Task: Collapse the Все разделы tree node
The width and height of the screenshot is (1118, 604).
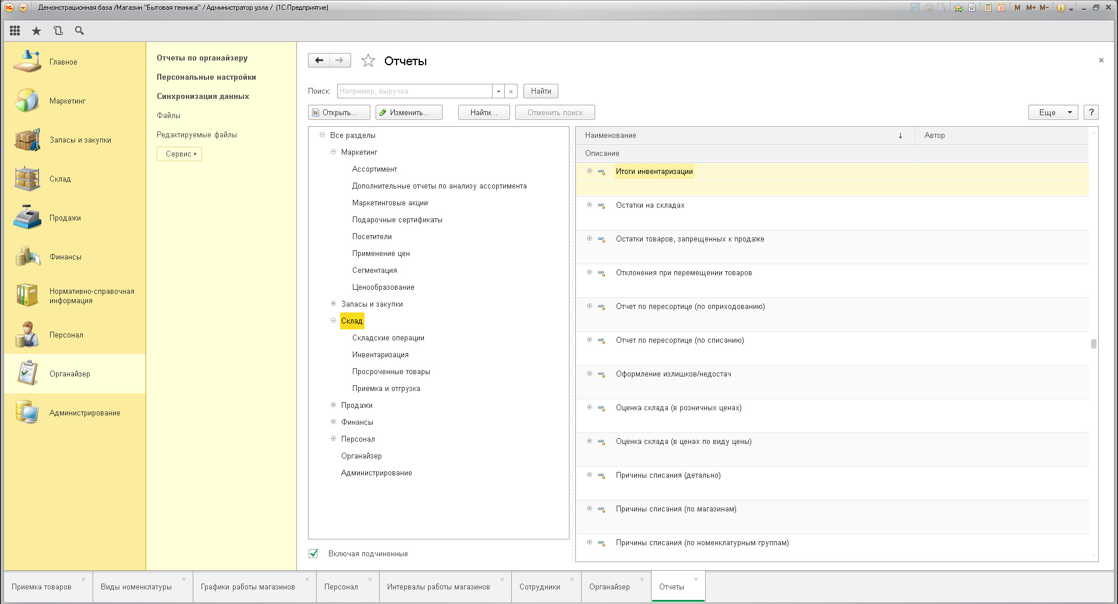Action: [322, 135]
